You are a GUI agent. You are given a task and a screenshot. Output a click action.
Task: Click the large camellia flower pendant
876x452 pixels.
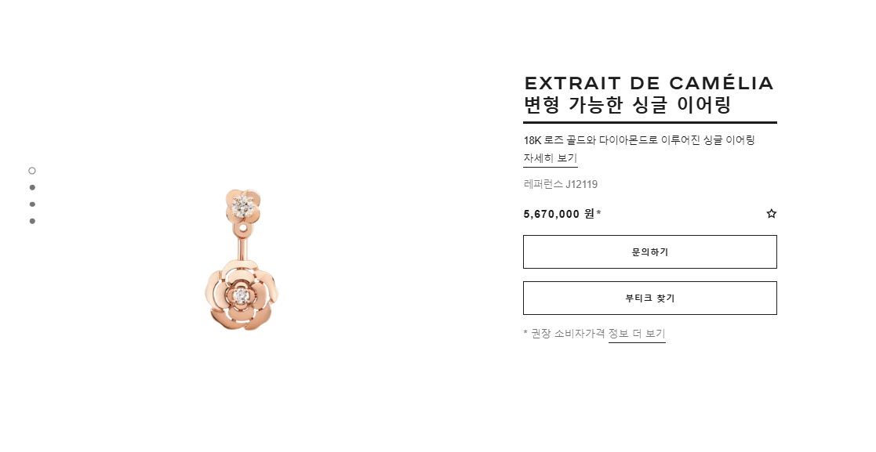[242, 294]
